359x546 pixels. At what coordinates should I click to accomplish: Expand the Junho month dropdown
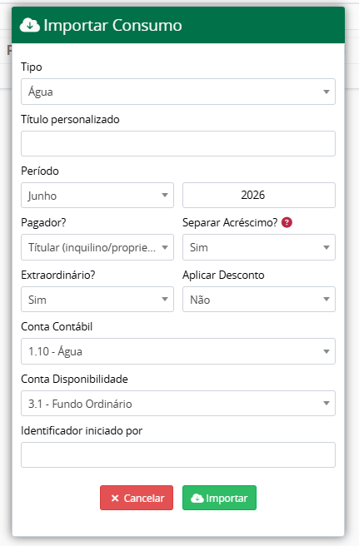97,196
